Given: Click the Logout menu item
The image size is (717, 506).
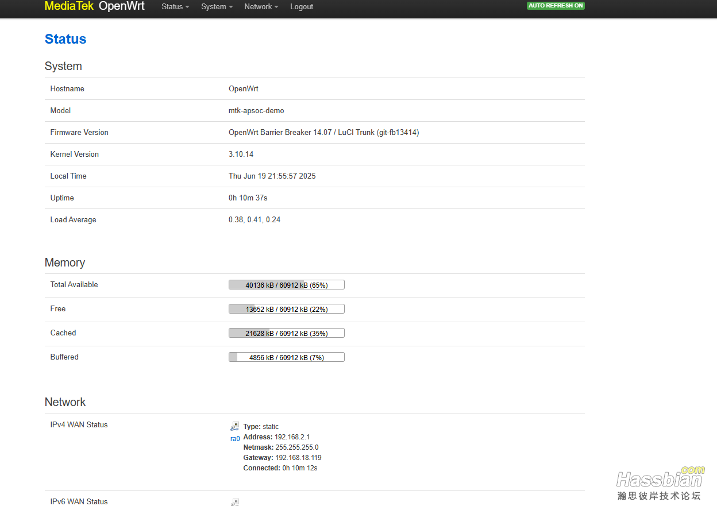Looking at the screenshot, I should pyautogui.click(x=302, y=7).
